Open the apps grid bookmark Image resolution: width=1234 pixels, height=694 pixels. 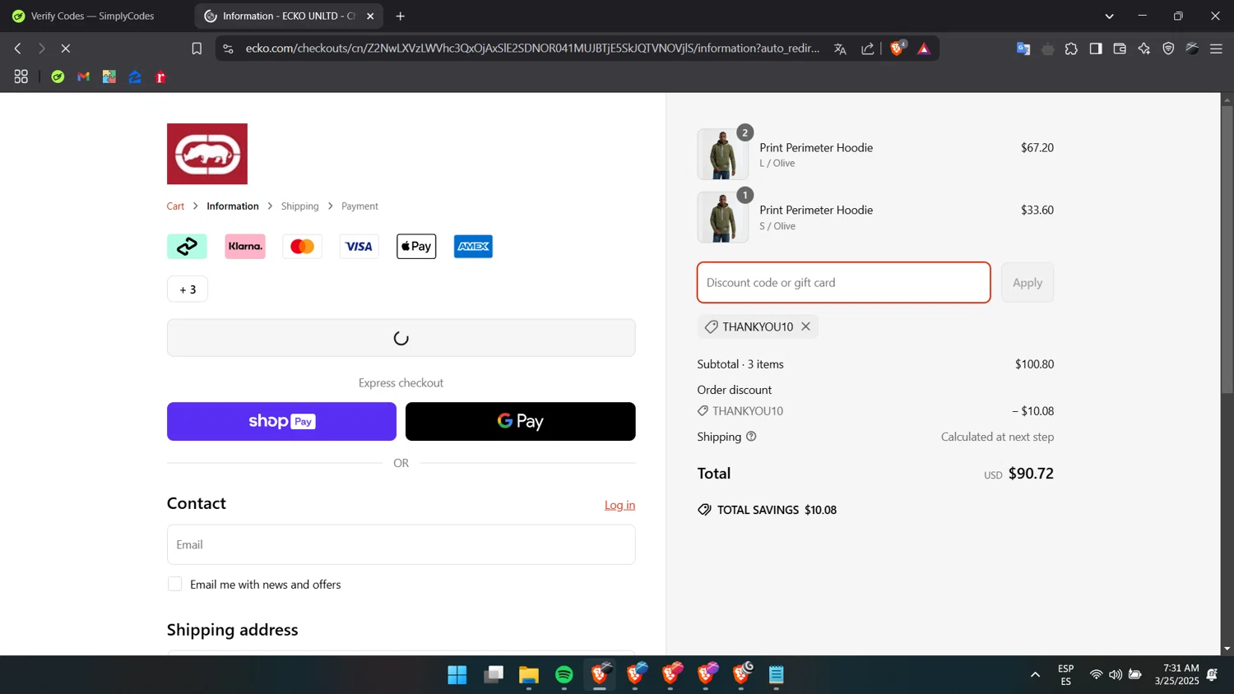click(x=21, y=76)
